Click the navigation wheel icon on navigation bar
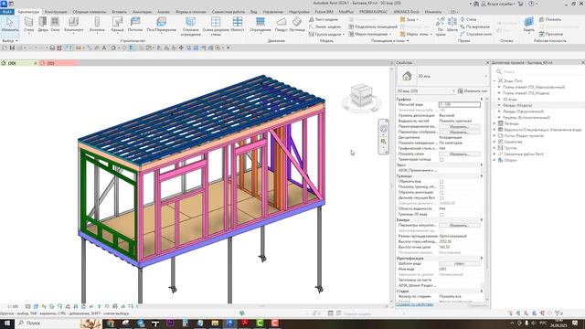 [384, 129]
